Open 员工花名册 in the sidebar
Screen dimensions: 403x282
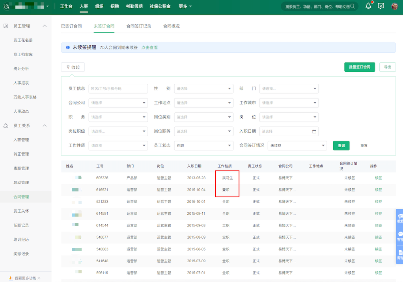click(23, 40)
